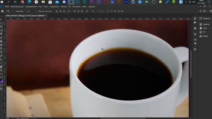Open Illustrator from the taskbar
This screenshot has height=119, width=212.
point(119,2)
